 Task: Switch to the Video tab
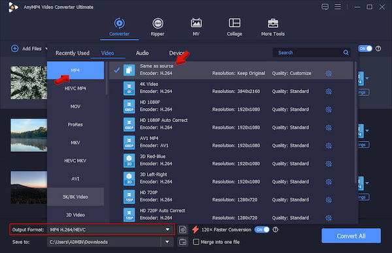click(x=108, y=53)
